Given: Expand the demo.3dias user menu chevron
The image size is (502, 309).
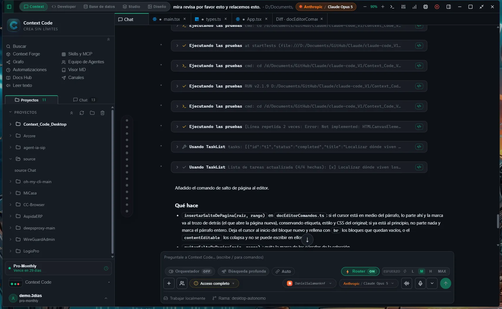Looking at the screenshot, I should [x=106, y=298].
